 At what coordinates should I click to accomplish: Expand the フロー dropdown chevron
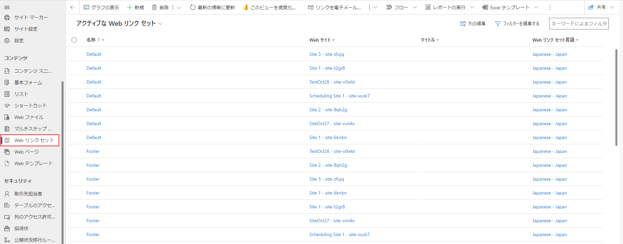click(x=415, y=7)
